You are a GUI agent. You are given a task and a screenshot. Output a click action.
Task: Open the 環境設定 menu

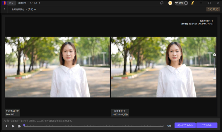coord(22,3)
